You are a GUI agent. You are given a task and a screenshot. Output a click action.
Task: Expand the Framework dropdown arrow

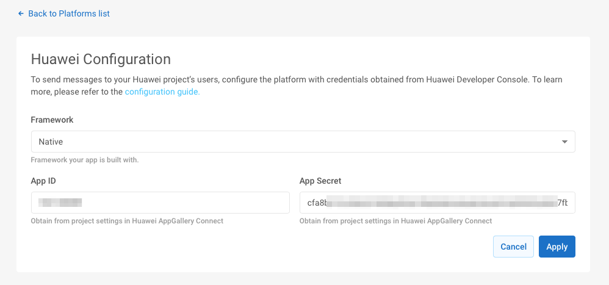564,142
